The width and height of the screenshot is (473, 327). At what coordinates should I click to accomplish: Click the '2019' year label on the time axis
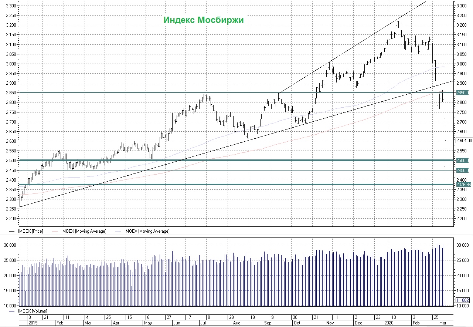[x=33, y=323]
